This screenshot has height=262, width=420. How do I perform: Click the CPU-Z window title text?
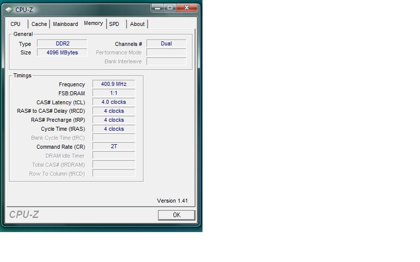[x=24, y=10]
